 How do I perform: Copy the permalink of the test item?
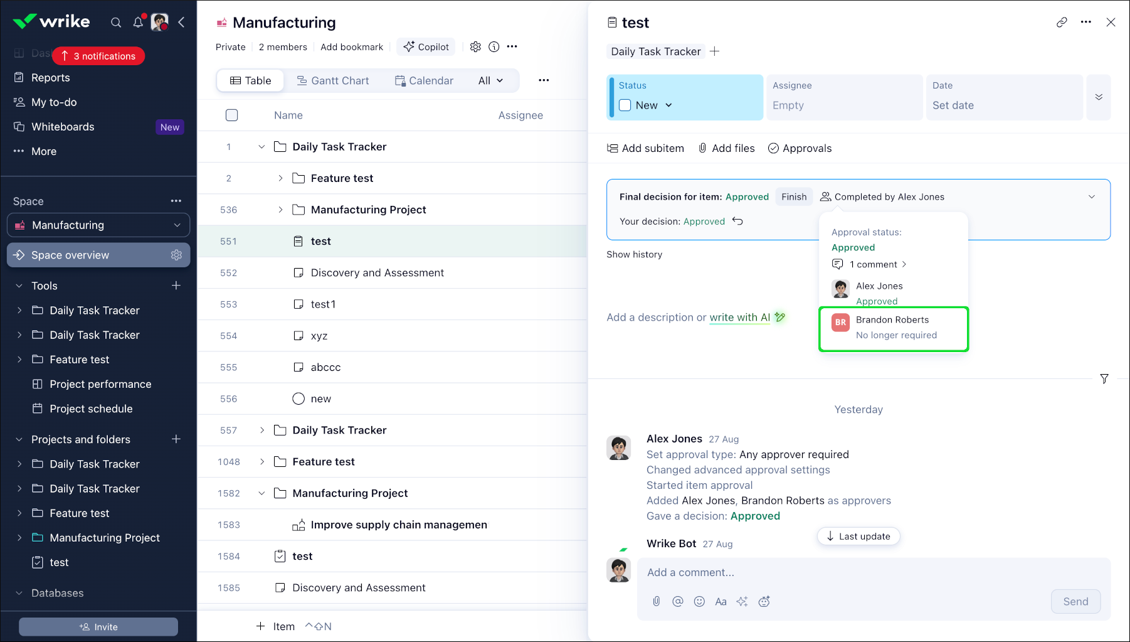point(1062,23)
